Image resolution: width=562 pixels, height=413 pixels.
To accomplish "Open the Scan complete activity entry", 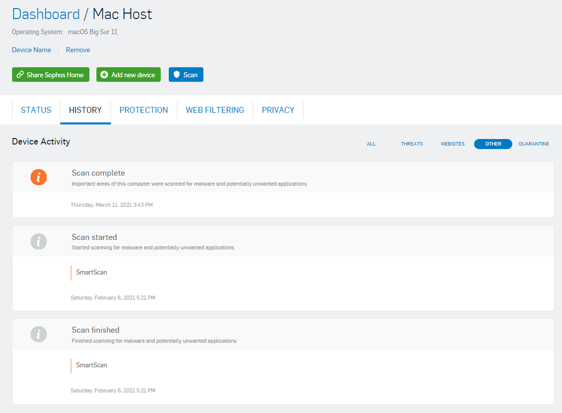I will pyautogui.click(x=98, y=173).
